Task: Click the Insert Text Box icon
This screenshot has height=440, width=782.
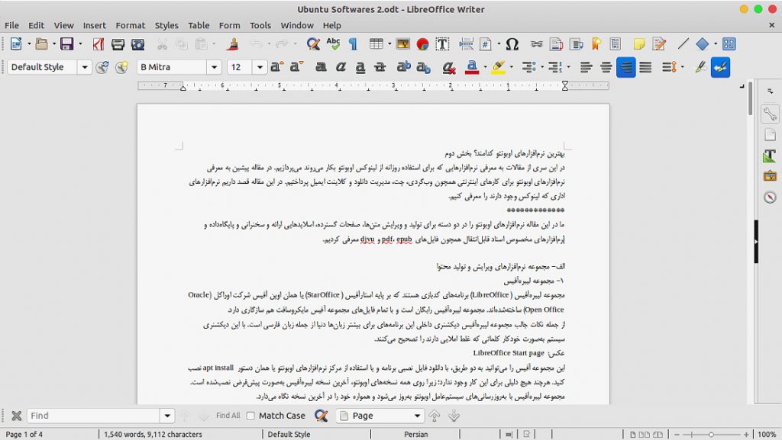Action: (442, 44)
